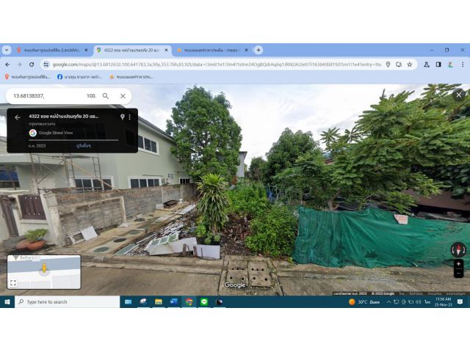
Task: Click the cast/install icon in address bar
Action: coord(399,65)
